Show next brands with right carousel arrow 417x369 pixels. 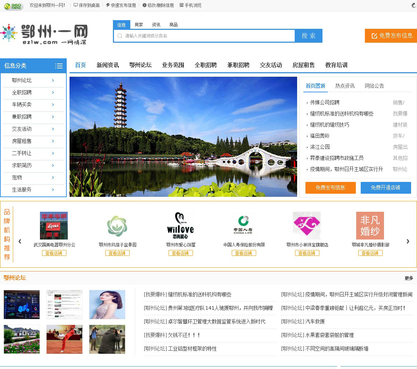408,241
